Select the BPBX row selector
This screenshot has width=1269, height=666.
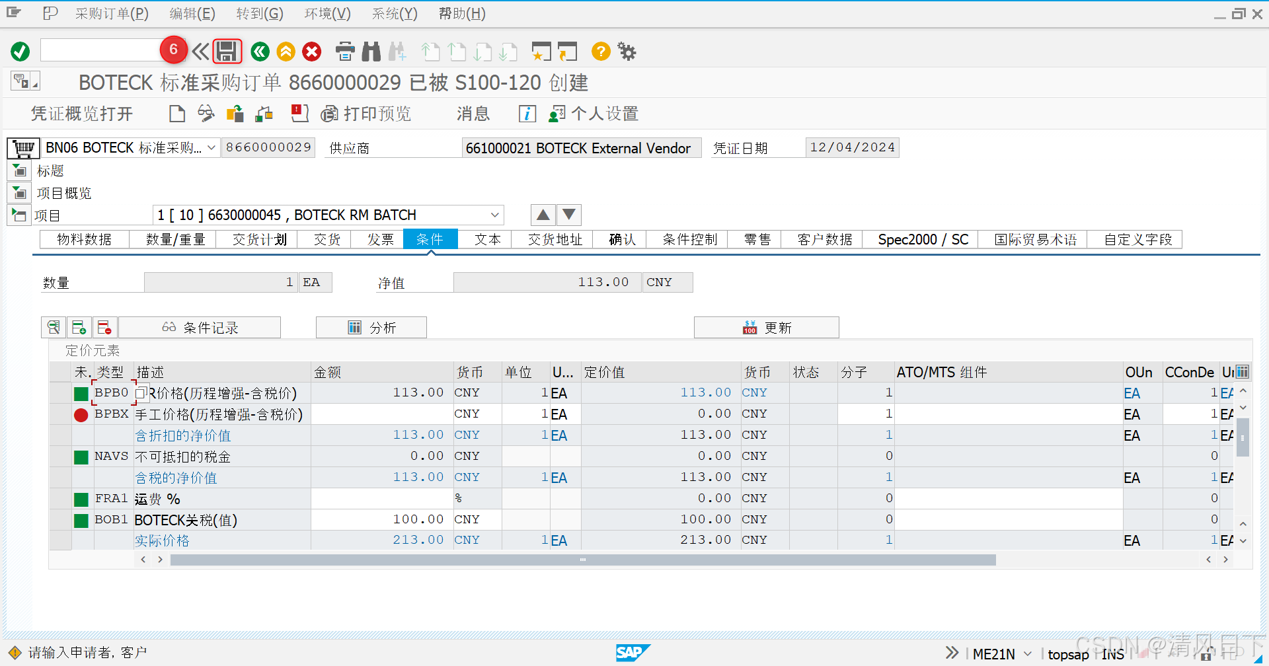coord(61,414)
